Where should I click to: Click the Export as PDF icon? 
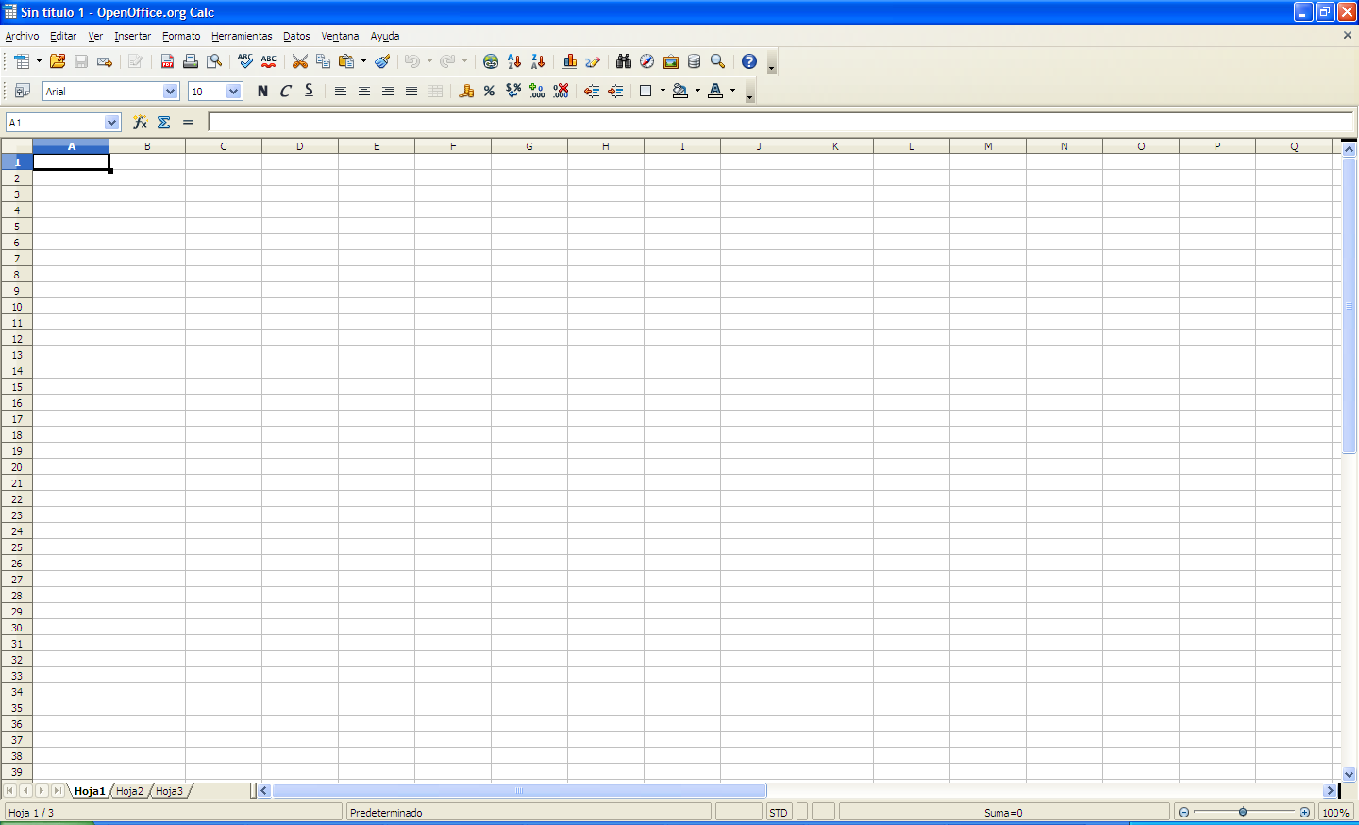click(167, 61)
